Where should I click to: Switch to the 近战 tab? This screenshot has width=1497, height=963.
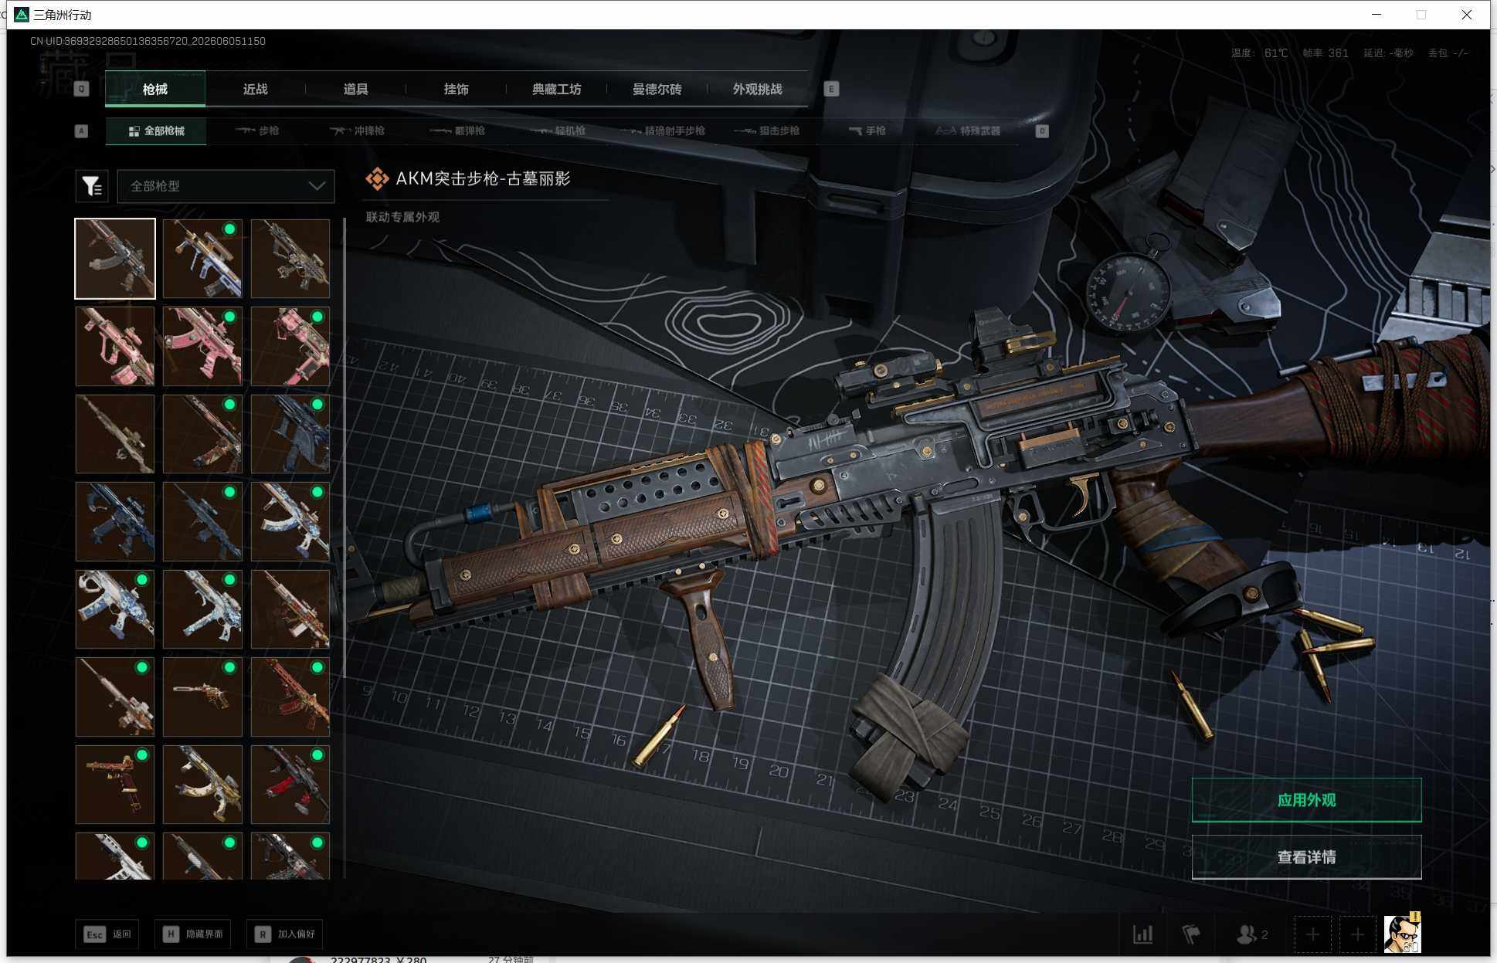click(x=256, y=89)
